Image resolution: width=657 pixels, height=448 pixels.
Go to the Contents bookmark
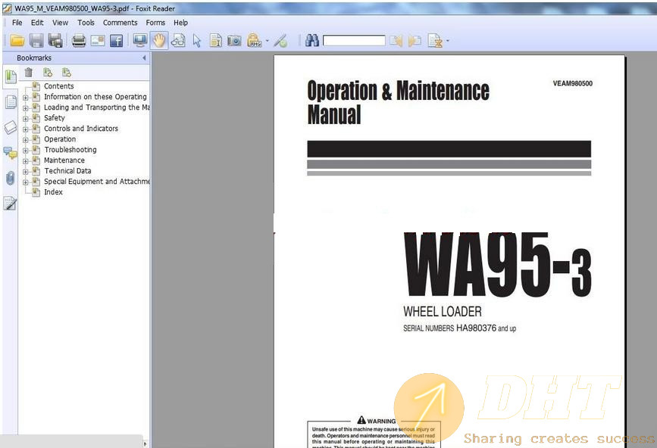click(x=58, y=86)
